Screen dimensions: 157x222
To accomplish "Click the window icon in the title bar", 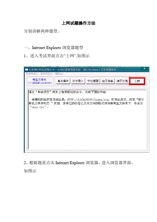I will (x=27, y=70).
